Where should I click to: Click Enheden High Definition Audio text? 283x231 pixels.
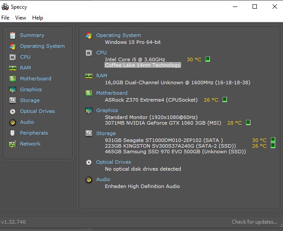[x=142, y=186]
